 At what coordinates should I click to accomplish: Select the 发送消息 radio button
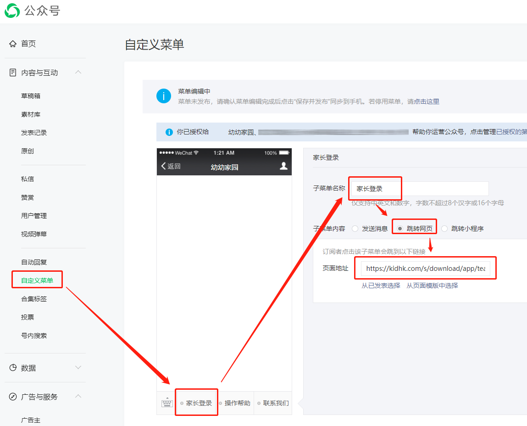(x=355, y=229)
